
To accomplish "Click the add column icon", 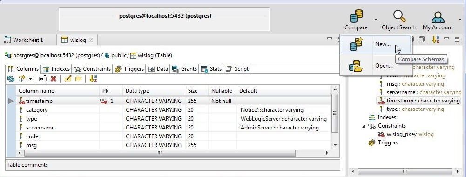I will pos(22,79).
